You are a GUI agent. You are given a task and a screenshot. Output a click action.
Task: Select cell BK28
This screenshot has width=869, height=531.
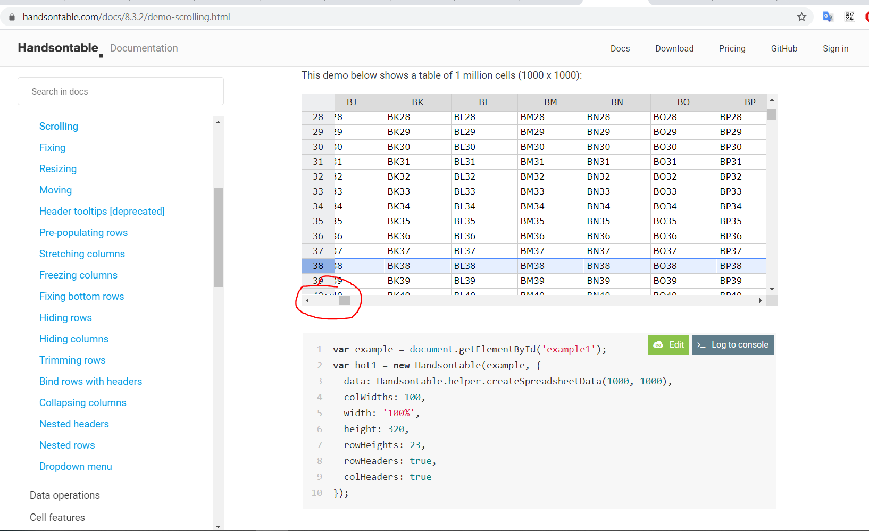tap(418, 117)
